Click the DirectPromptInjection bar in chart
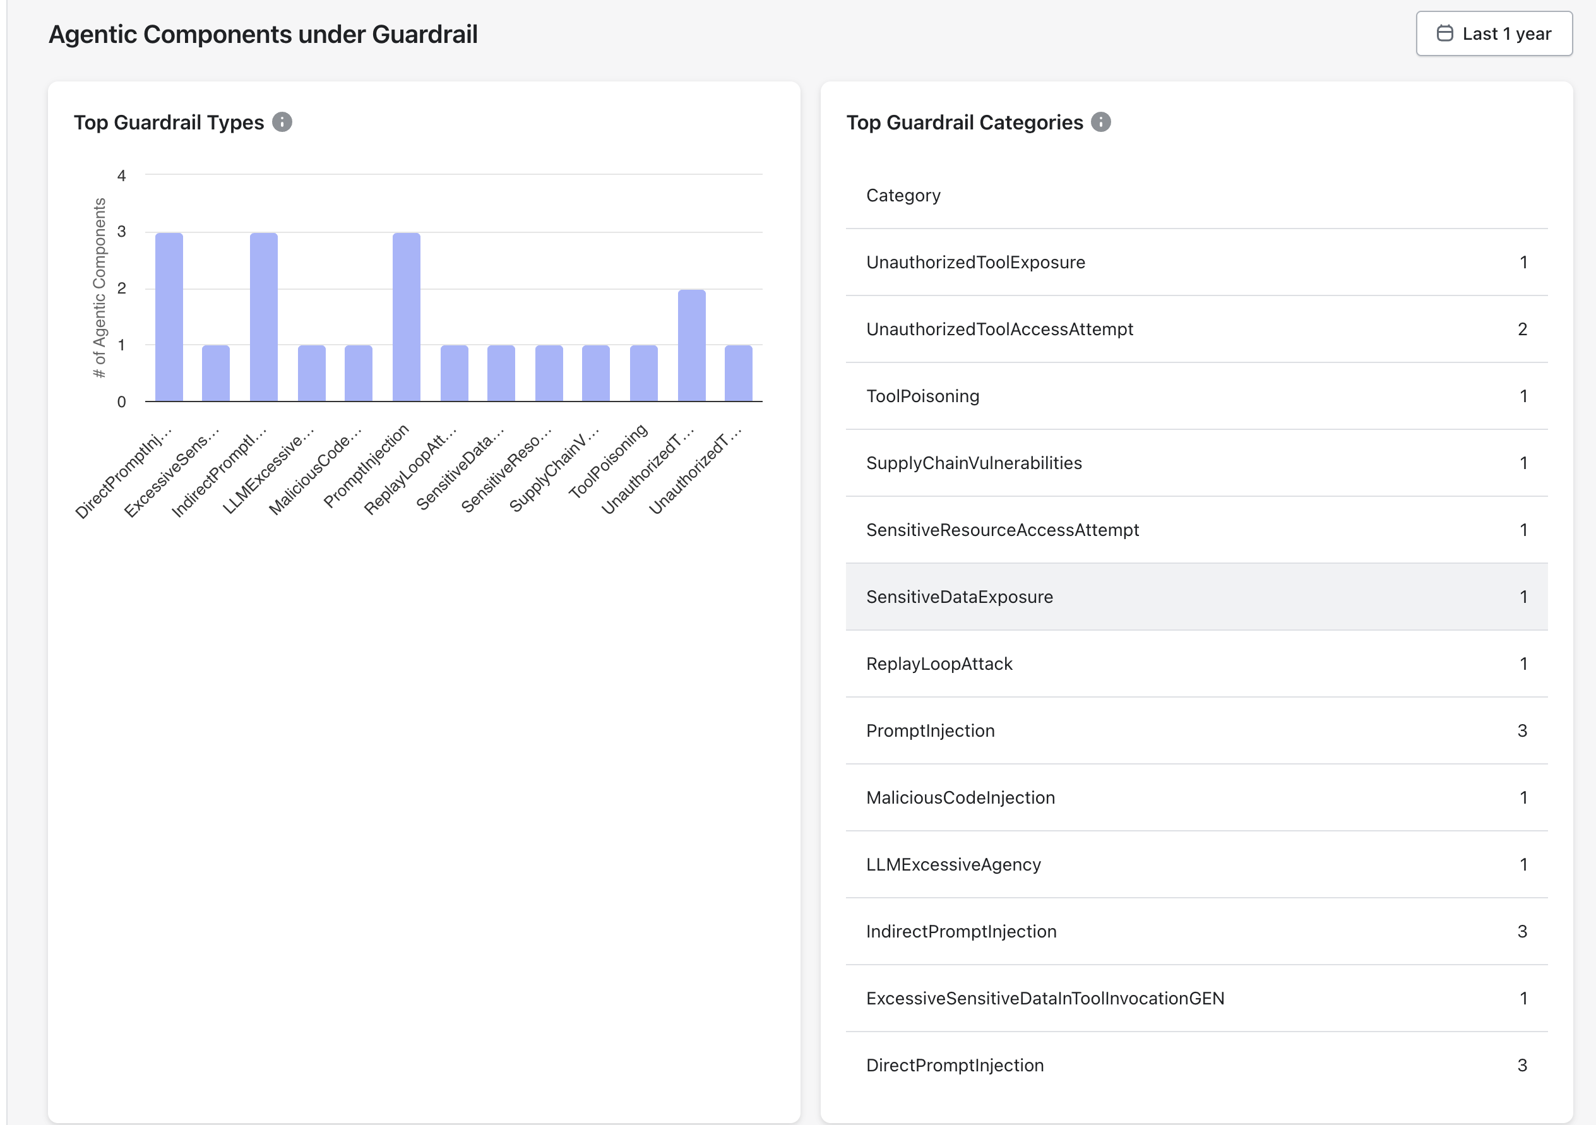1596x1125 pixels. pyautogui.click(x=169, y=316)
